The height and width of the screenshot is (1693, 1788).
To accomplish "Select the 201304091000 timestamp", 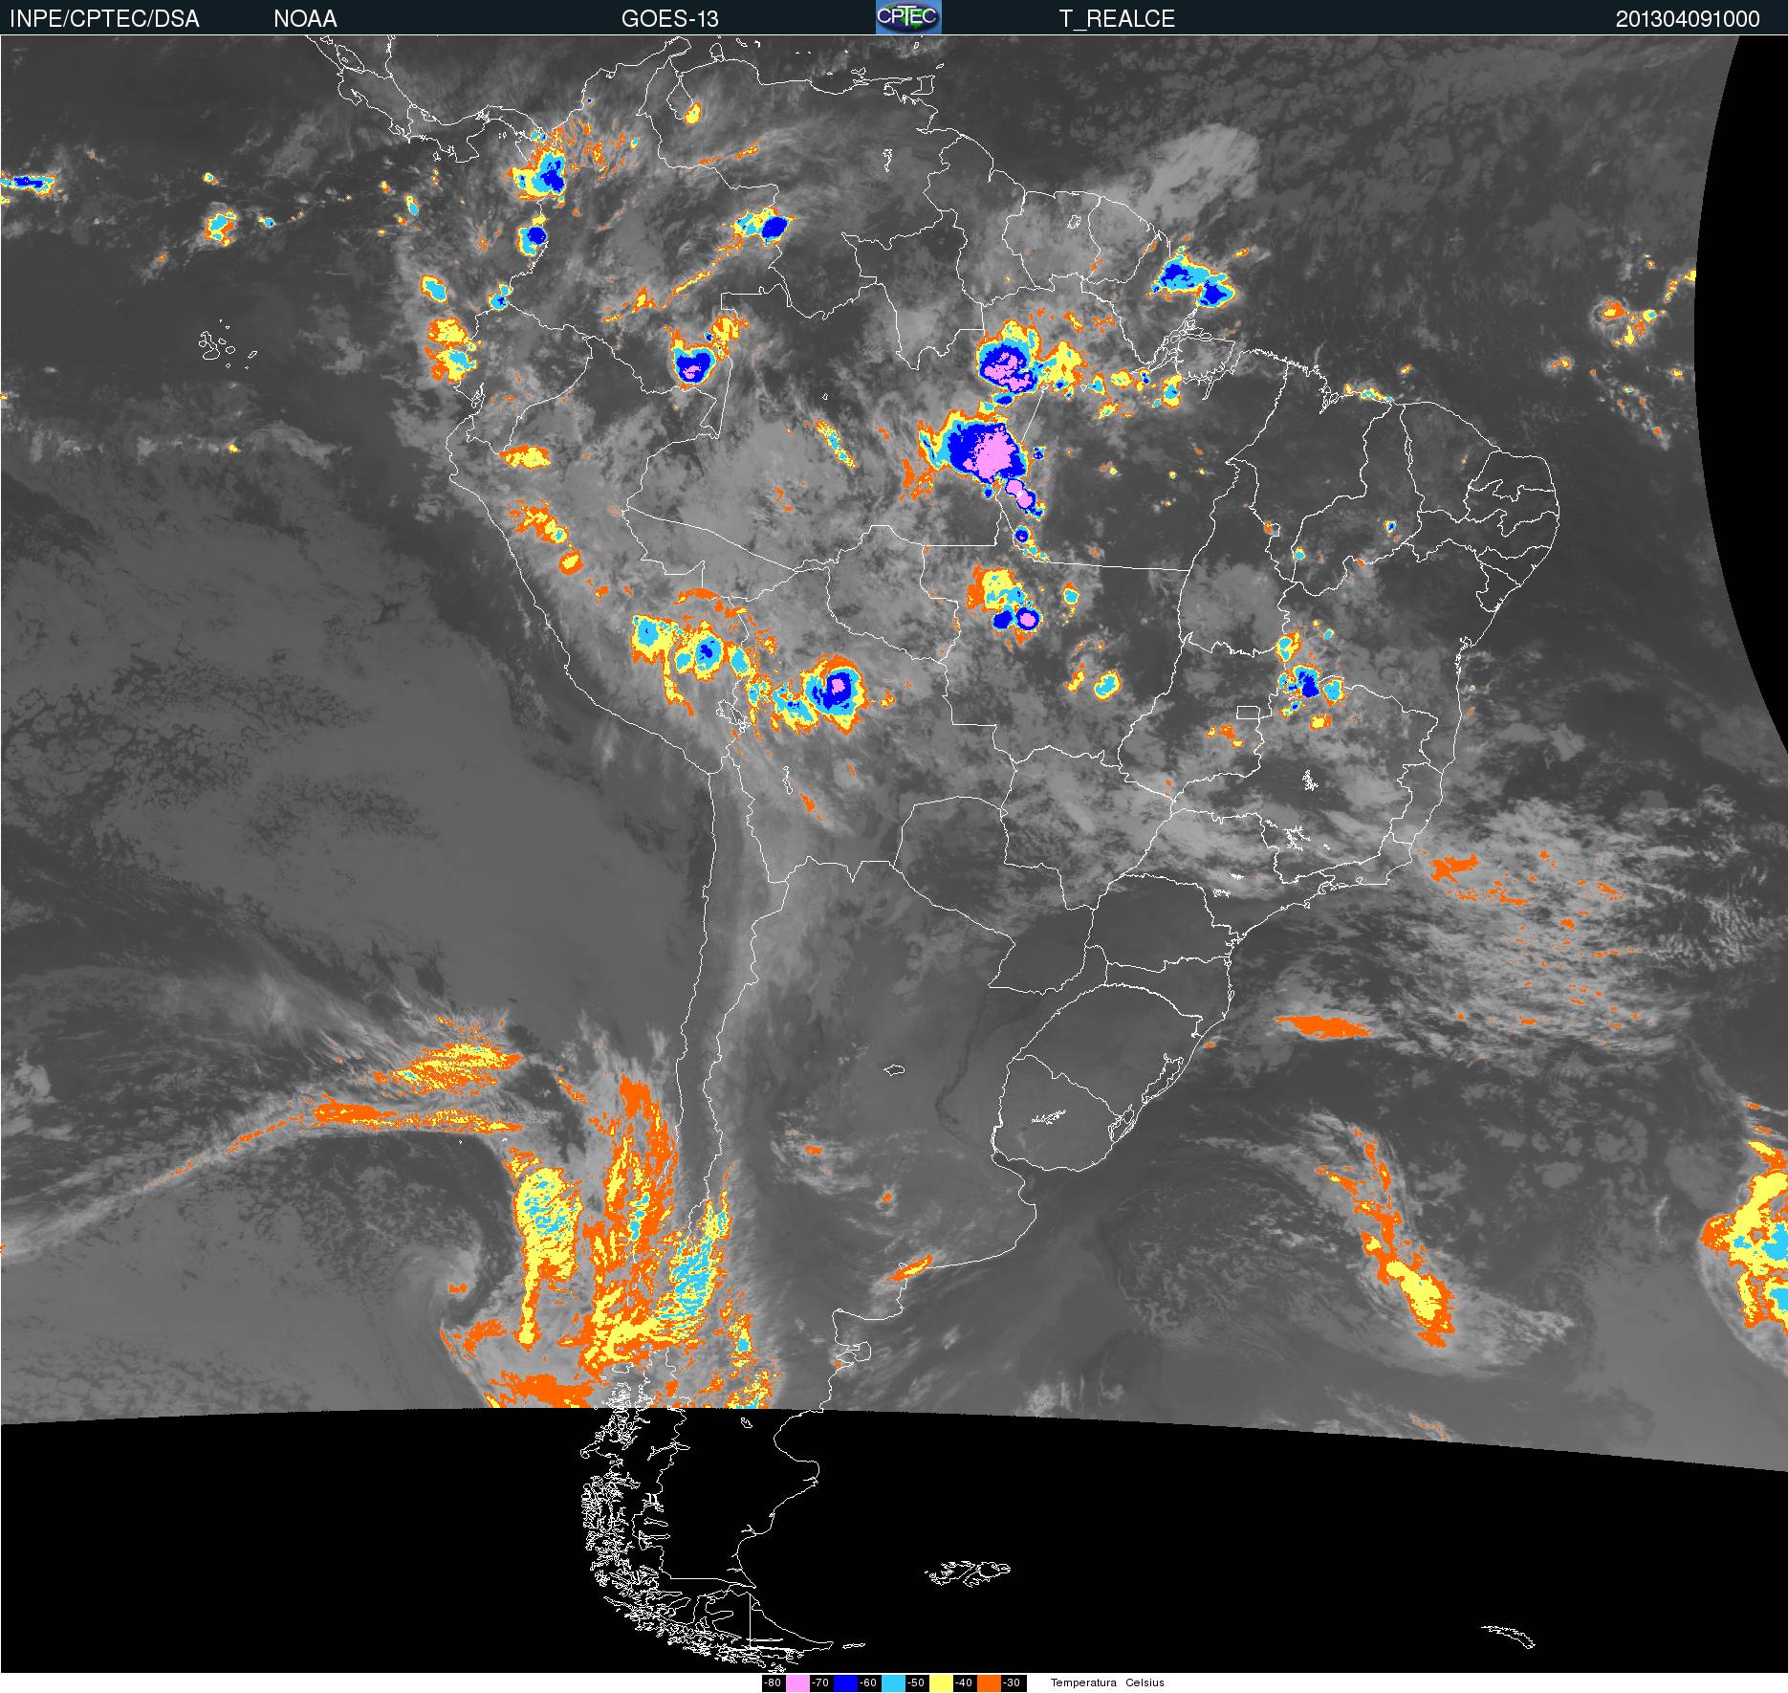I will click(1687, 19).
